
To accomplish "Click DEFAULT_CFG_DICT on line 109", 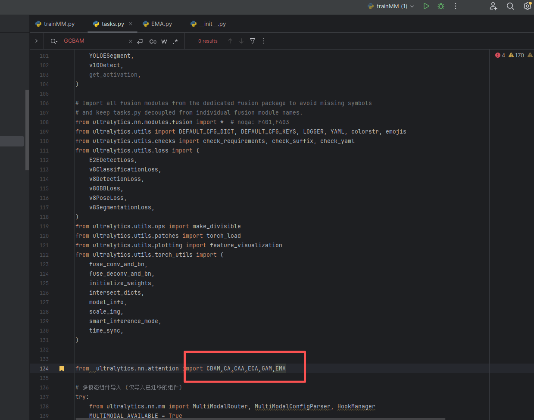I will (x=206, y=131).
